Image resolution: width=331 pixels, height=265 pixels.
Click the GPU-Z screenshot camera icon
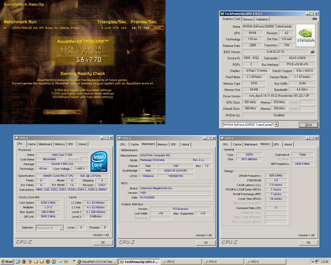pos(314,19)
